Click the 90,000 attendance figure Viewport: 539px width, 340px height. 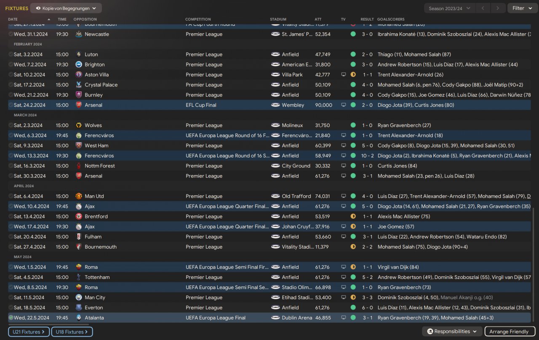click(x=323, y=105)
